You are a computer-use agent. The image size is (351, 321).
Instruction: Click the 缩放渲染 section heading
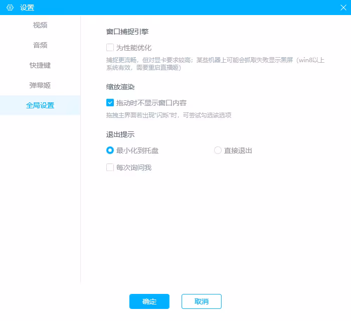pos(120,87)
